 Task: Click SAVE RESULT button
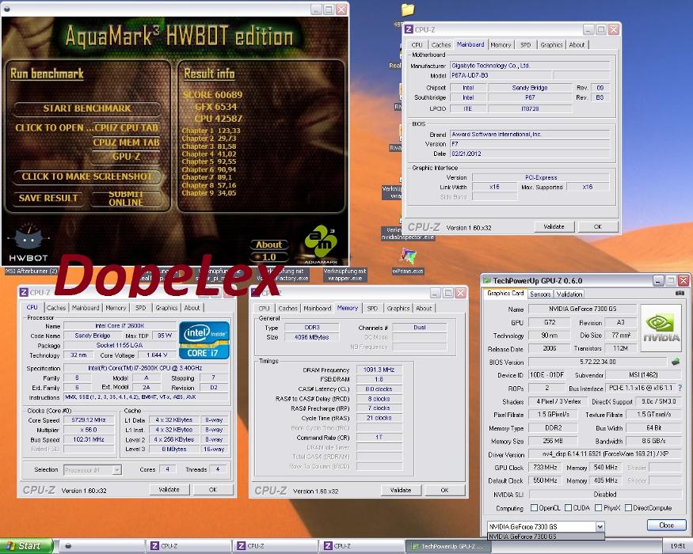[48, 198]
